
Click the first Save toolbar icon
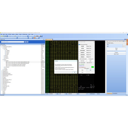pyautogui.click(x=4, y=36)
